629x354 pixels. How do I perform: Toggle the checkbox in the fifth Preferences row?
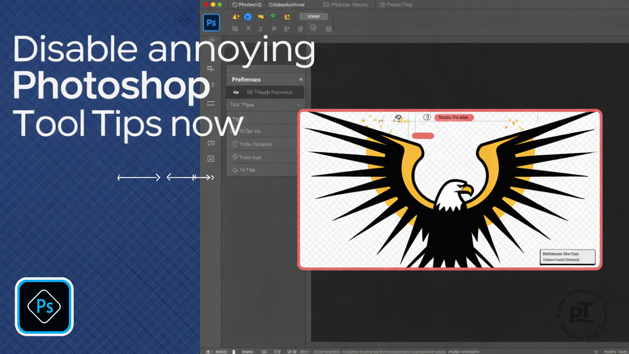[235, 144]
